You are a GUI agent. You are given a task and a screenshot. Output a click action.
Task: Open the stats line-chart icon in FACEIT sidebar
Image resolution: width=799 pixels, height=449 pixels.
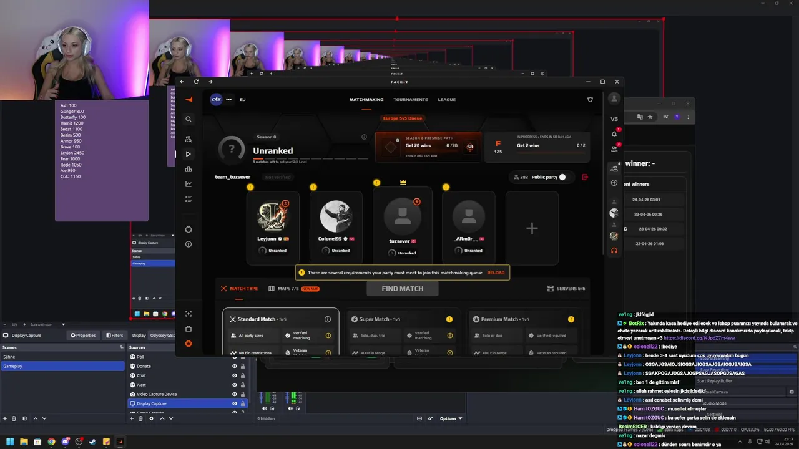[189, 184]
